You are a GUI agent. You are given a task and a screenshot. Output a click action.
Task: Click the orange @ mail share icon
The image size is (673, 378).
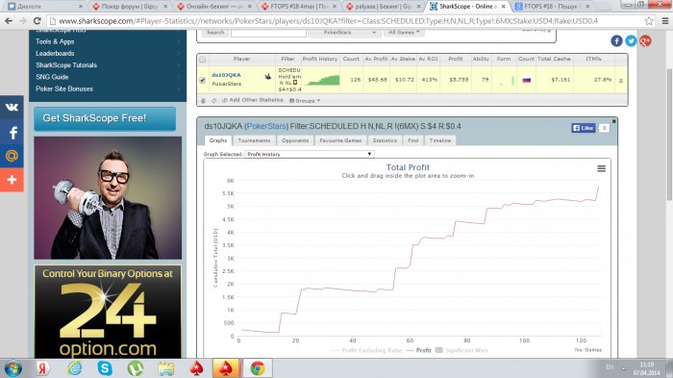coord(12,156)
